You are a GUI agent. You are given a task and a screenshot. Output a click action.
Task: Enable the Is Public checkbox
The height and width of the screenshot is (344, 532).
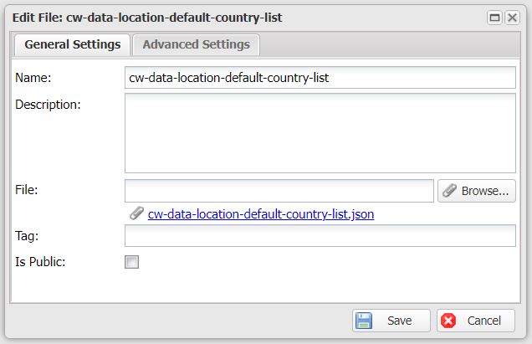click(131, 262)
